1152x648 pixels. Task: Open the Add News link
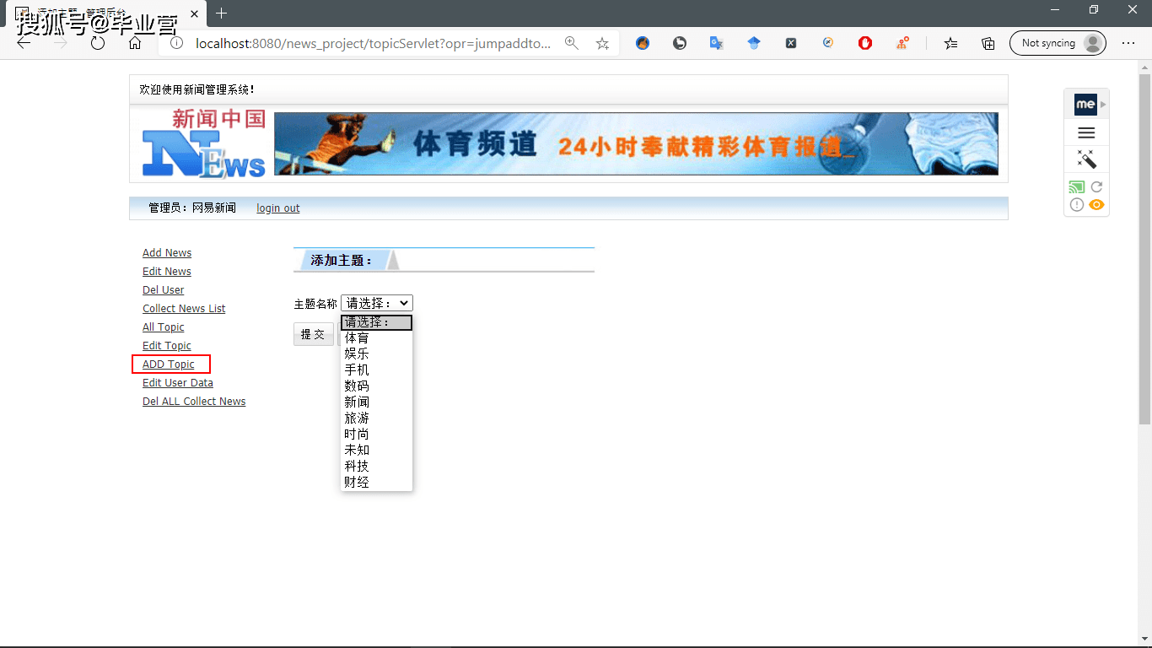click(167, 253)
